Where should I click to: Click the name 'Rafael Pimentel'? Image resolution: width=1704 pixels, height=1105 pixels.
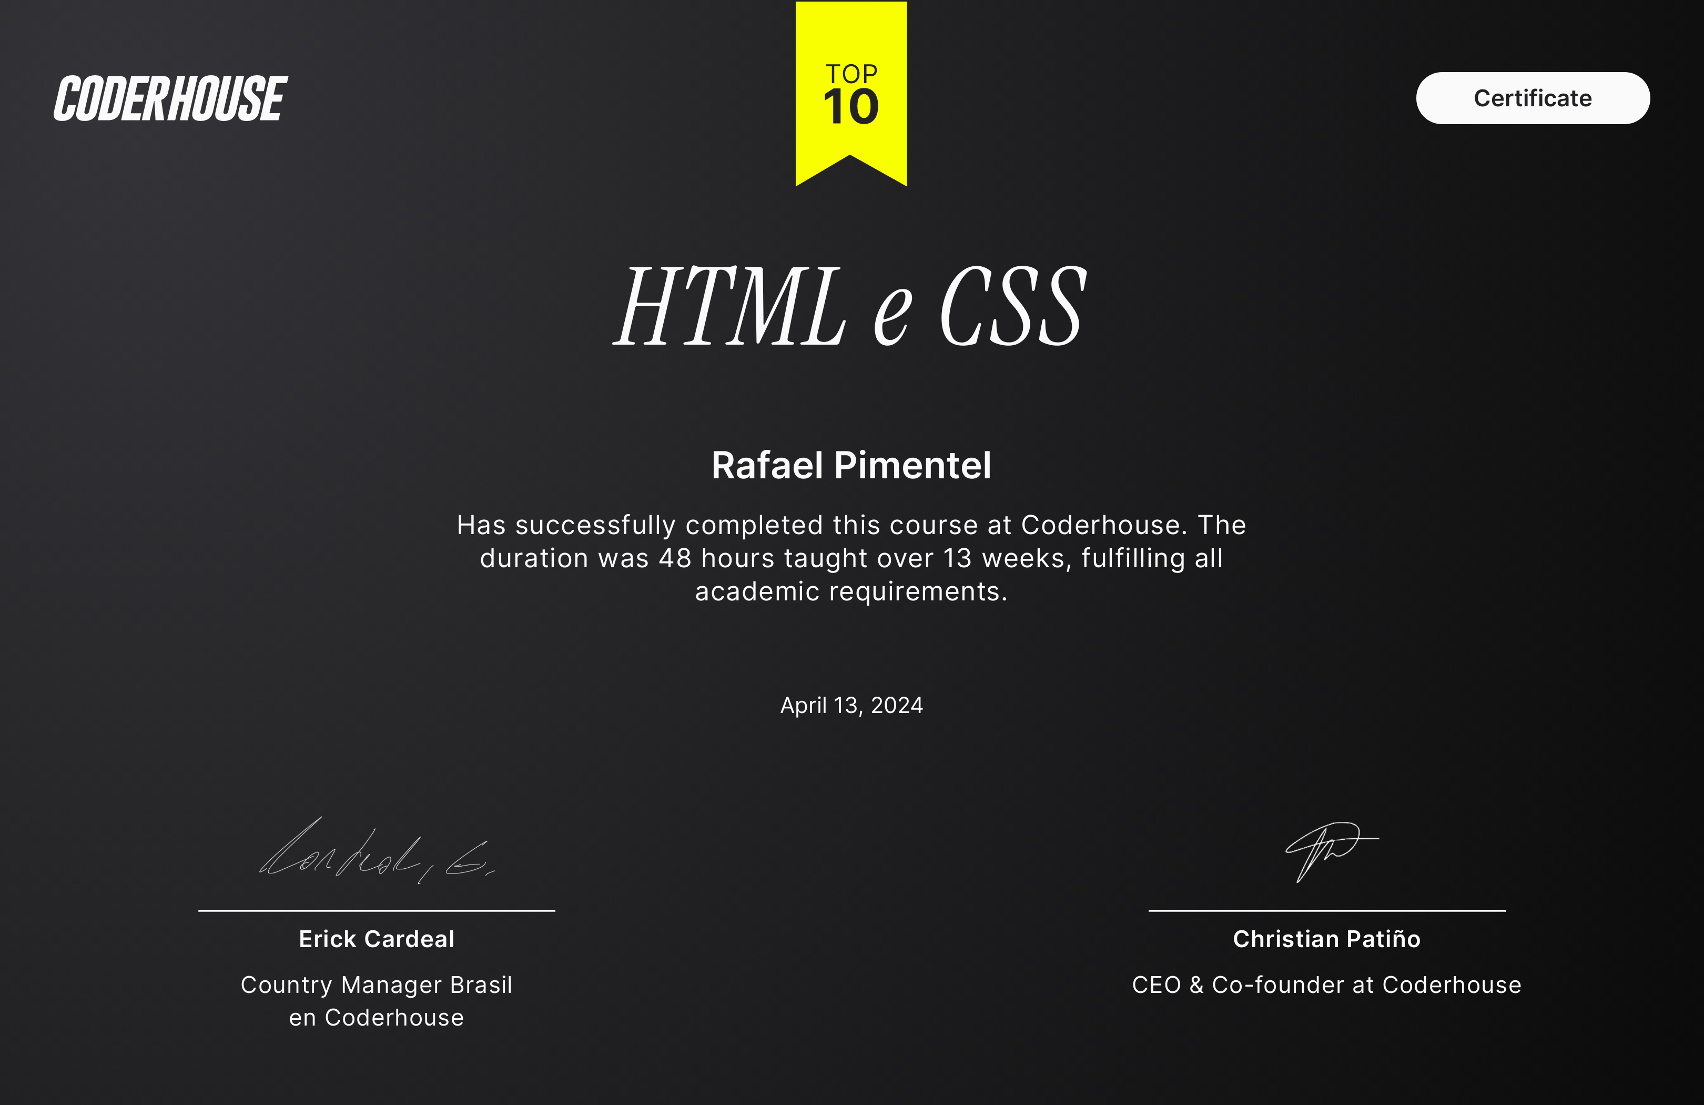point(851,465)
